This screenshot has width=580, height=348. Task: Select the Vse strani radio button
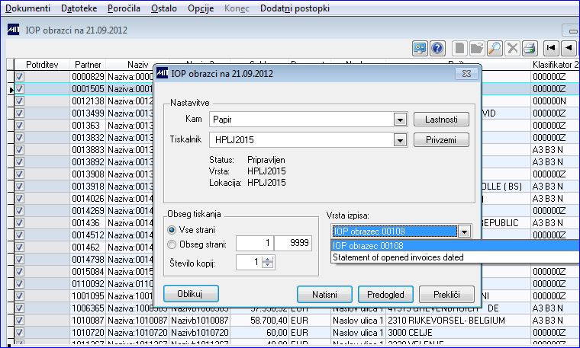point(171,230)
